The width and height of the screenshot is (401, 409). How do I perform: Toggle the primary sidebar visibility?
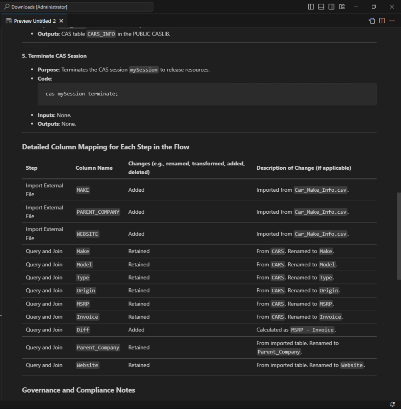click(311, 6)
